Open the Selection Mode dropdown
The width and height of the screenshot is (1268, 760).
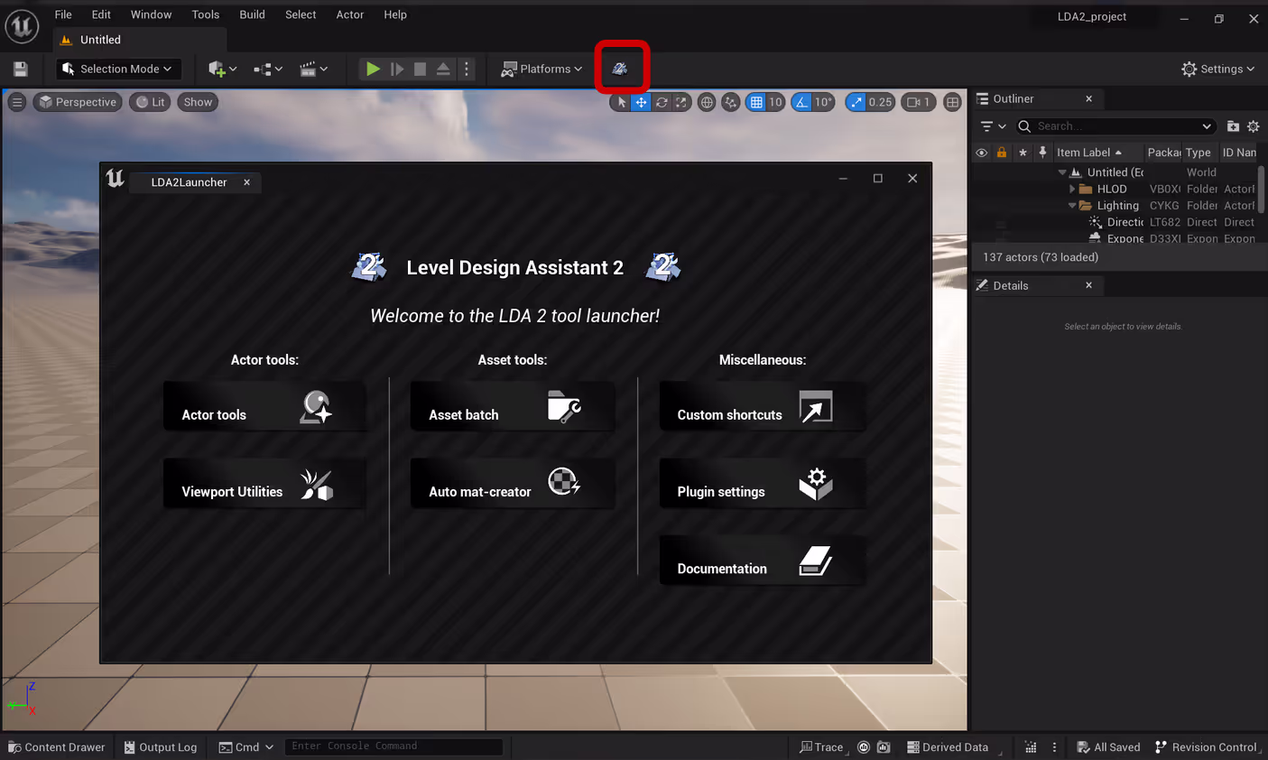(117, 69)
